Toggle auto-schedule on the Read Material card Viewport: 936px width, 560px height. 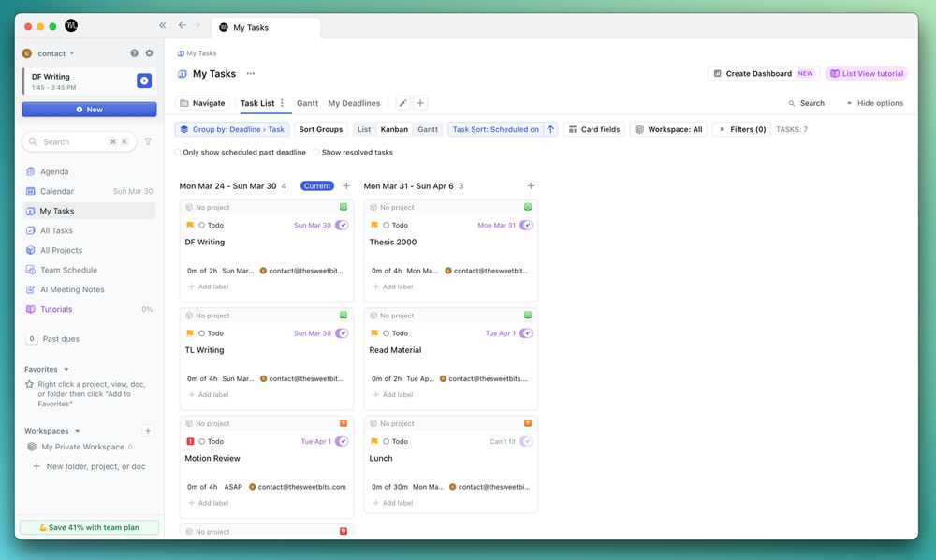(x=526, y=333)
